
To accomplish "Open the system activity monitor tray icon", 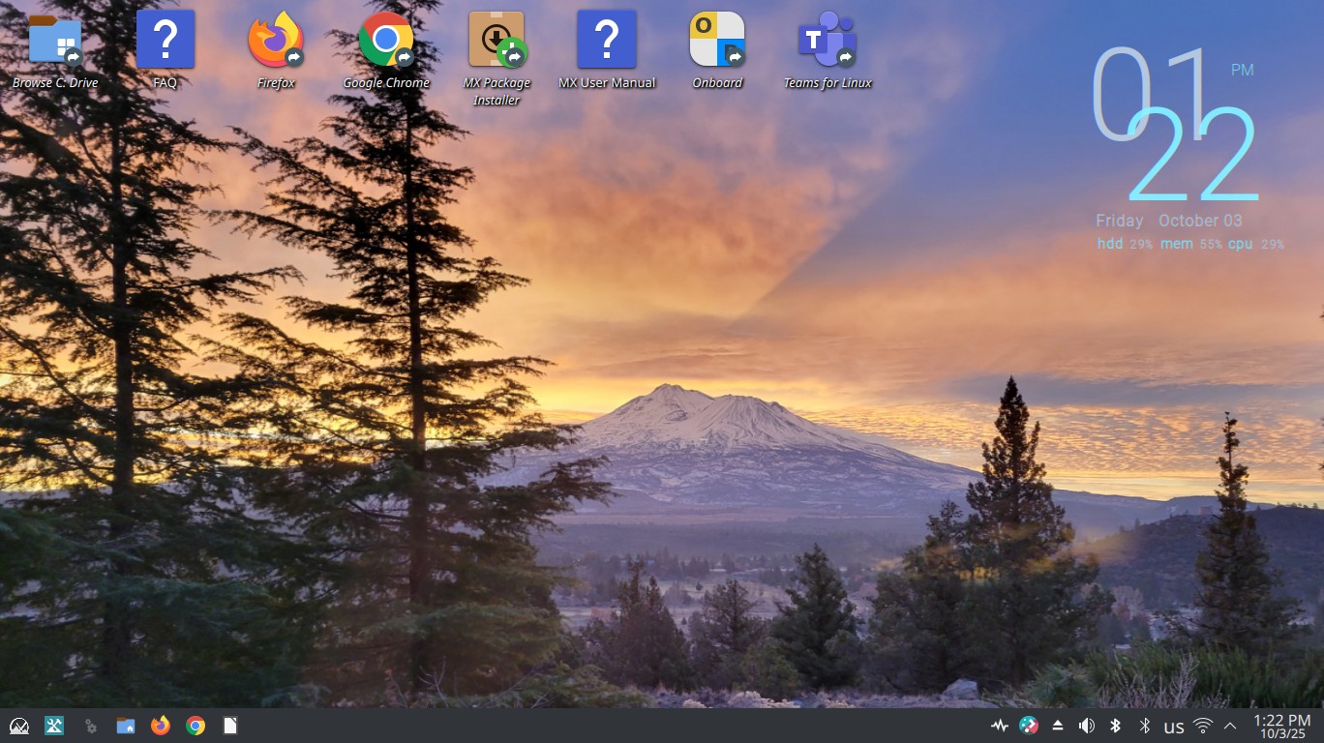I will click(1000, 726).
